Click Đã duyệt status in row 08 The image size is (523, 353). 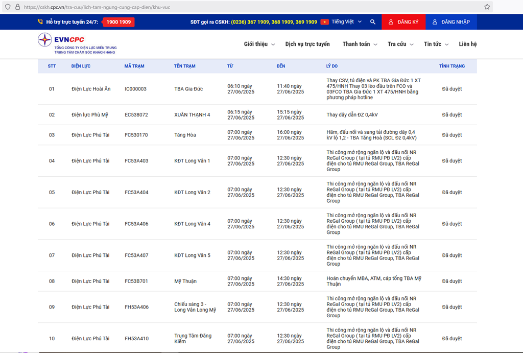coord(452,281)
